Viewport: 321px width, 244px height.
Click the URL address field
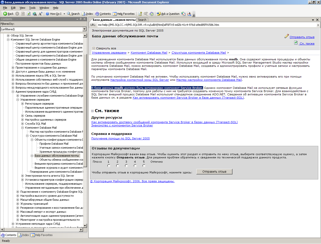[x=207, y=25]
